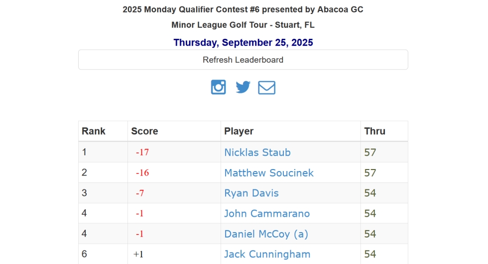The image size is (488, 264).
Task: View John Cammarano's player profile
Action: click(266, 213)
